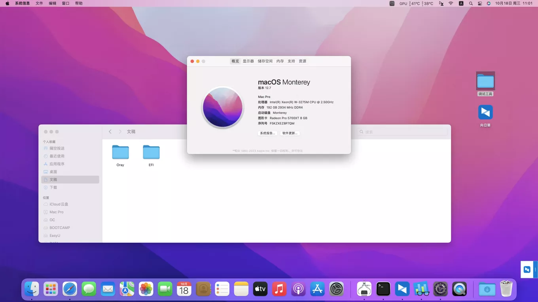Open Geekbench from the Dock
538x302 pixels.
click(421, 289)
